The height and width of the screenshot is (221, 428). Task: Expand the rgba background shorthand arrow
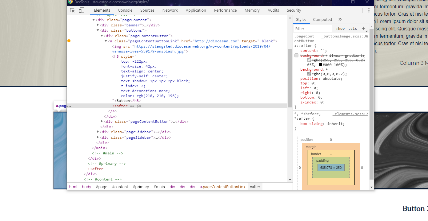(x=326, y=69)
